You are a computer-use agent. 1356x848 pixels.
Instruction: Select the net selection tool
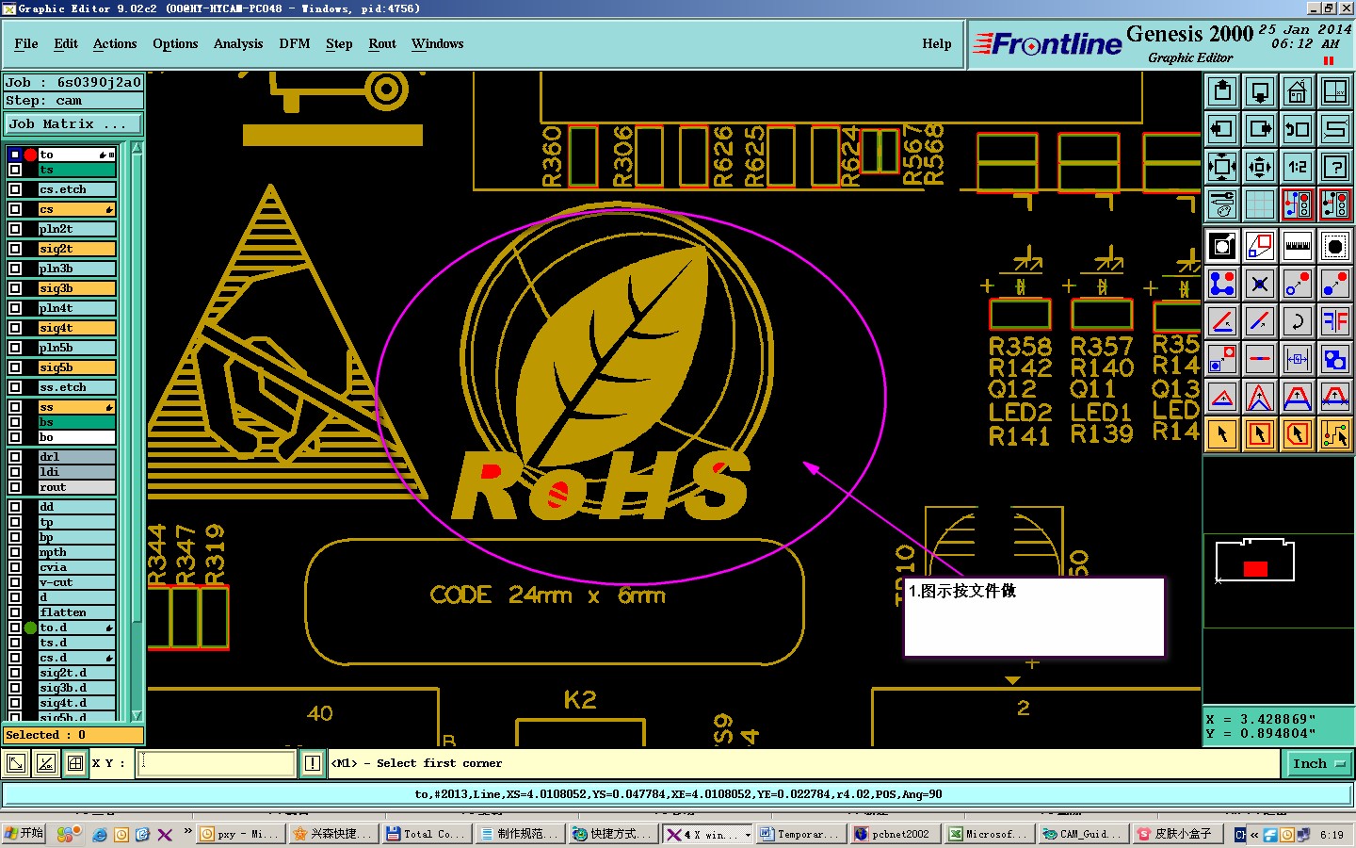click(1334, 434)
